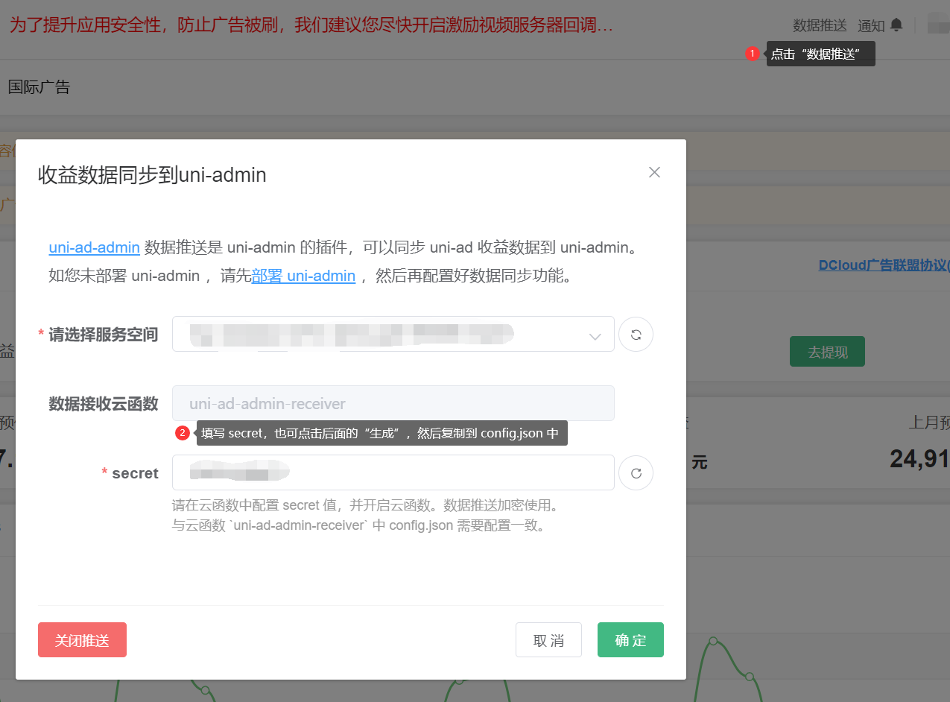Confirm with the green 确定 button
Viewport: 950px width, 702px height.
[x=630, y=640]
